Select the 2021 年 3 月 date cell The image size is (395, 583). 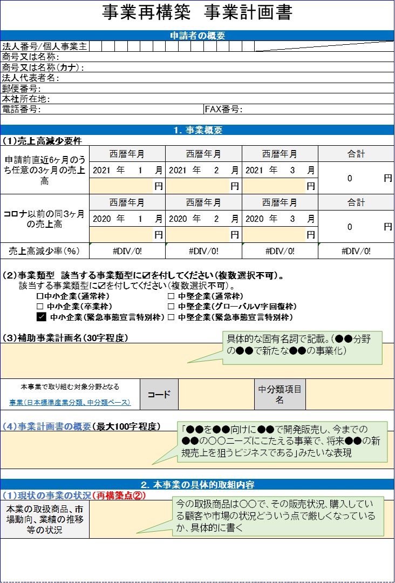(x=280, y=170)
